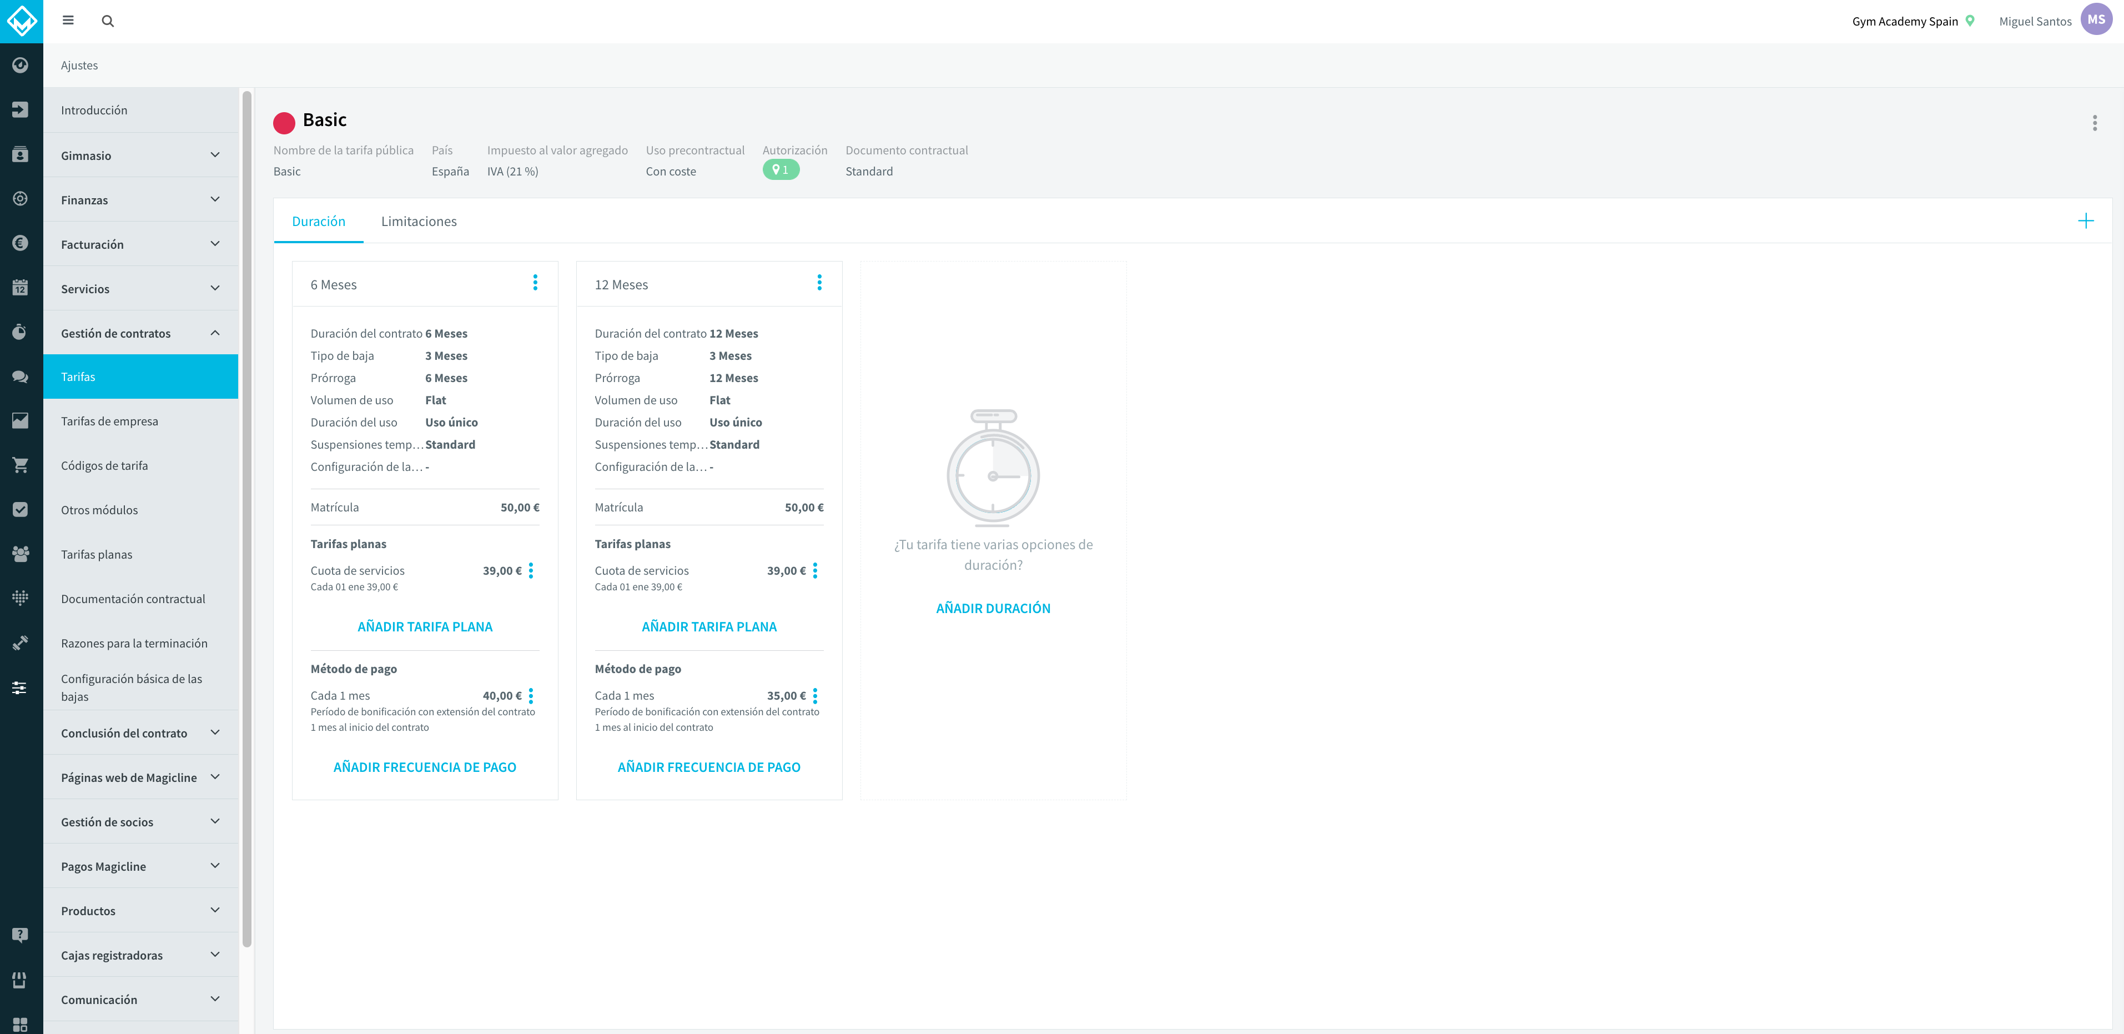Expand the Comunicación section
The width and height of the screenshot is (2124, 1034).
(x=140, y=1000)
